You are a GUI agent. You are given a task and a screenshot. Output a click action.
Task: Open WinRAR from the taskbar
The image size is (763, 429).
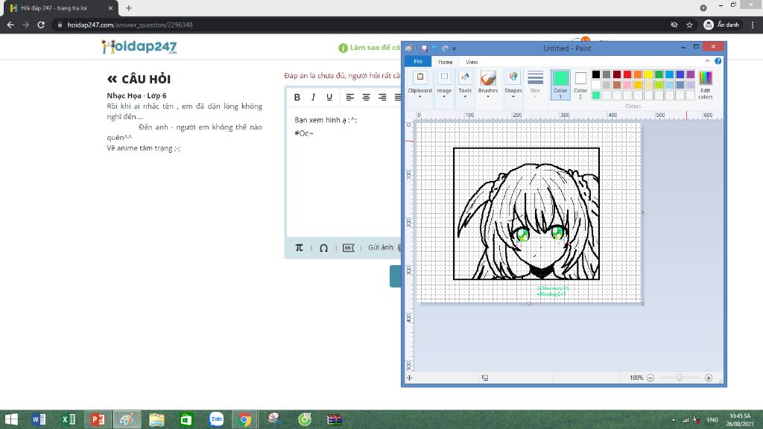[x=335, y=419]
